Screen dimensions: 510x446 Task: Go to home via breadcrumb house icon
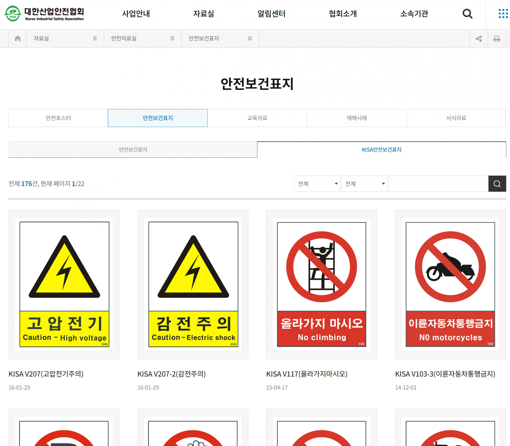click(x=18, y=39)
